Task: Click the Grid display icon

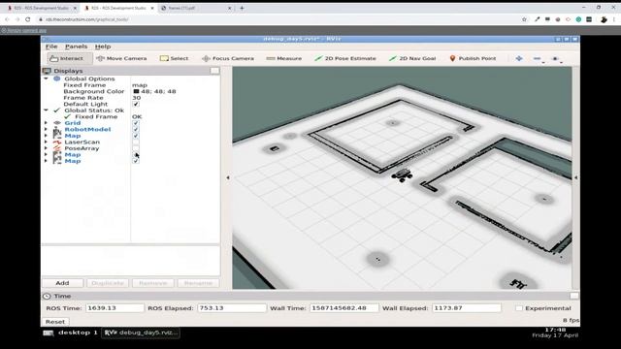Action: 57,123
